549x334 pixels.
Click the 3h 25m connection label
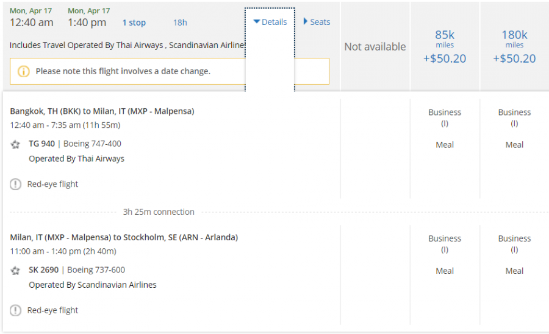pos(159,212)
